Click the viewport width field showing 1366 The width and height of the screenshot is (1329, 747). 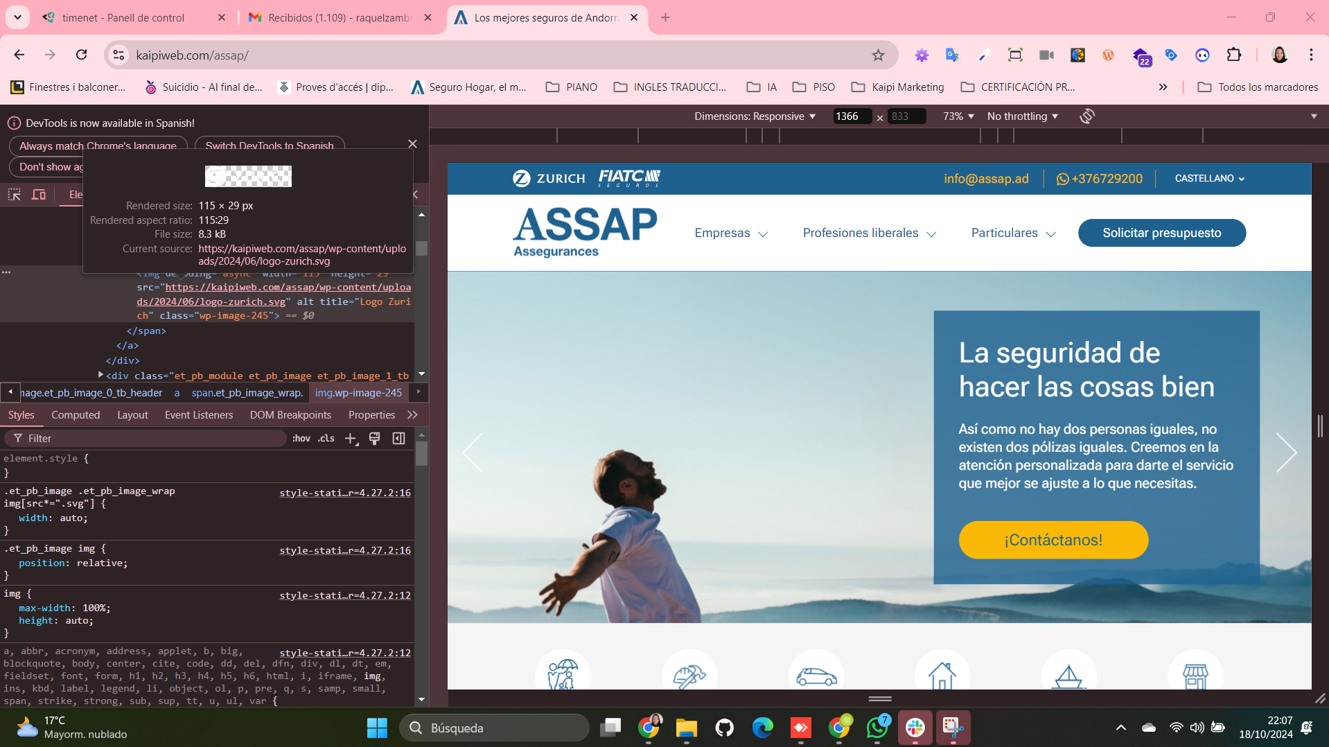click(x=852, y=116)
